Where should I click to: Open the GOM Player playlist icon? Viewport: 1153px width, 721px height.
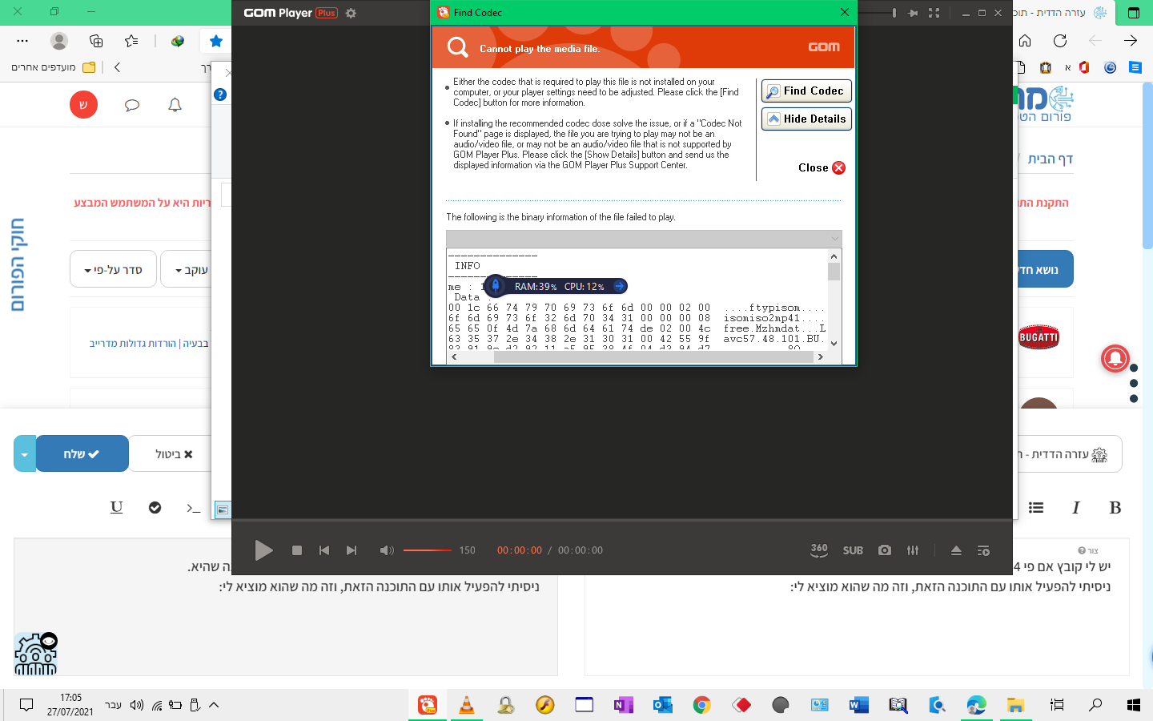click(x=983, y=550)
